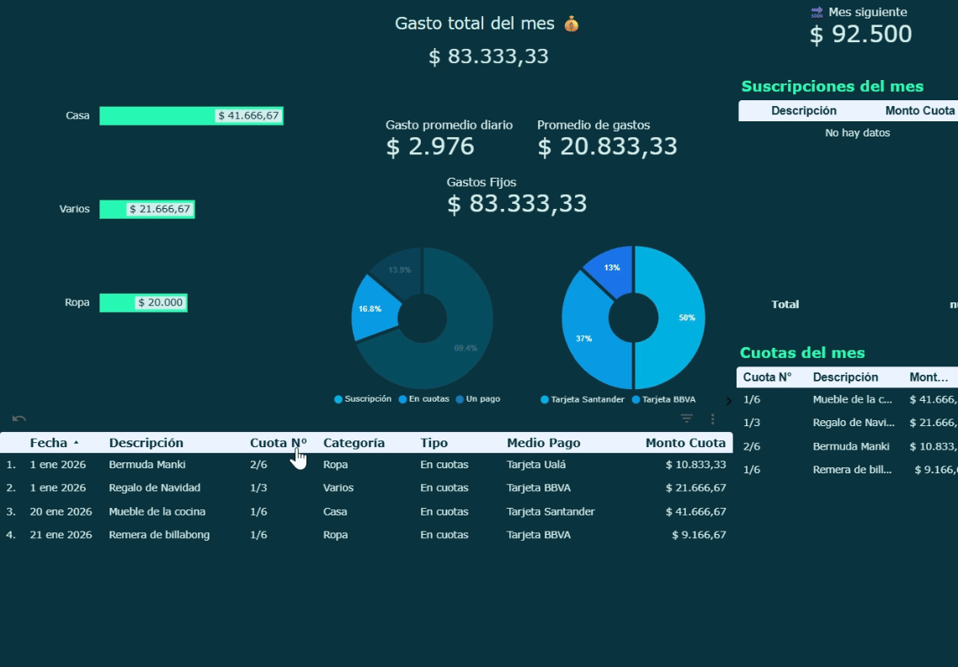Open the filter icon above the expenses table

click(x=687, y=419)
